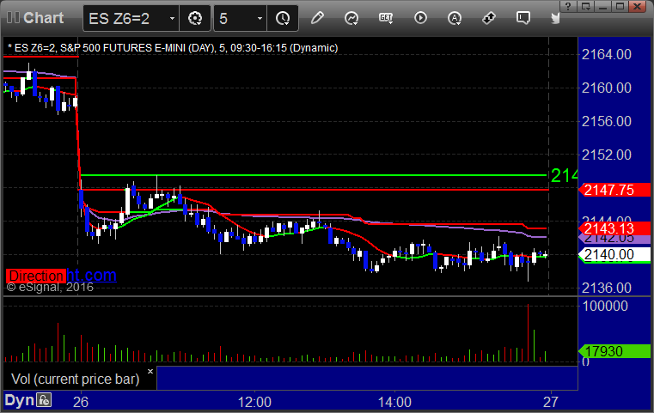Open the studies chart-line icon
The image size is (654, 413).
point(351,18)
